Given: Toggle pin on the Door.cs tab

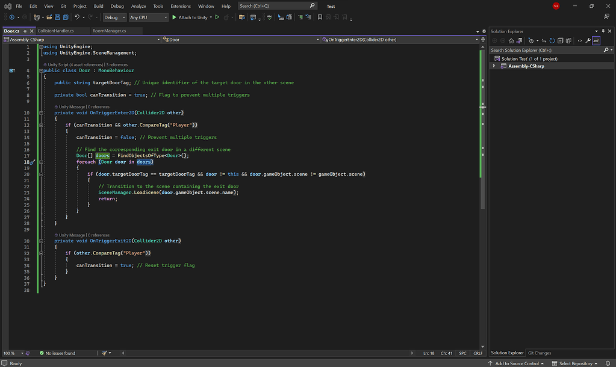Looking at the screenshot, I should click(x=25, y=31).
